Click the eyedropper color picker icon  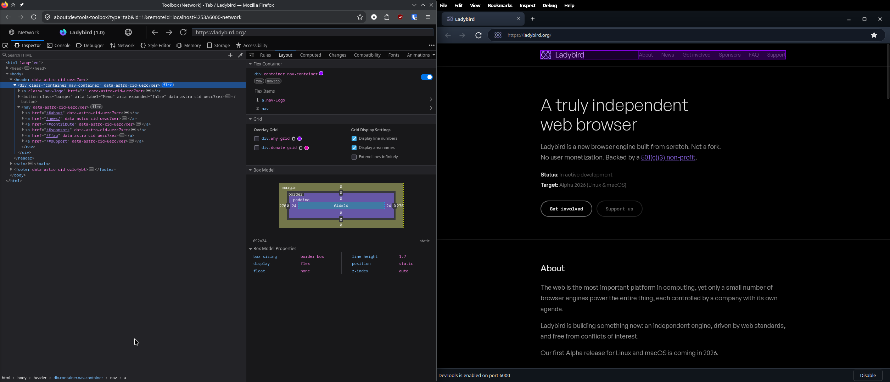(x=240, y=55)
